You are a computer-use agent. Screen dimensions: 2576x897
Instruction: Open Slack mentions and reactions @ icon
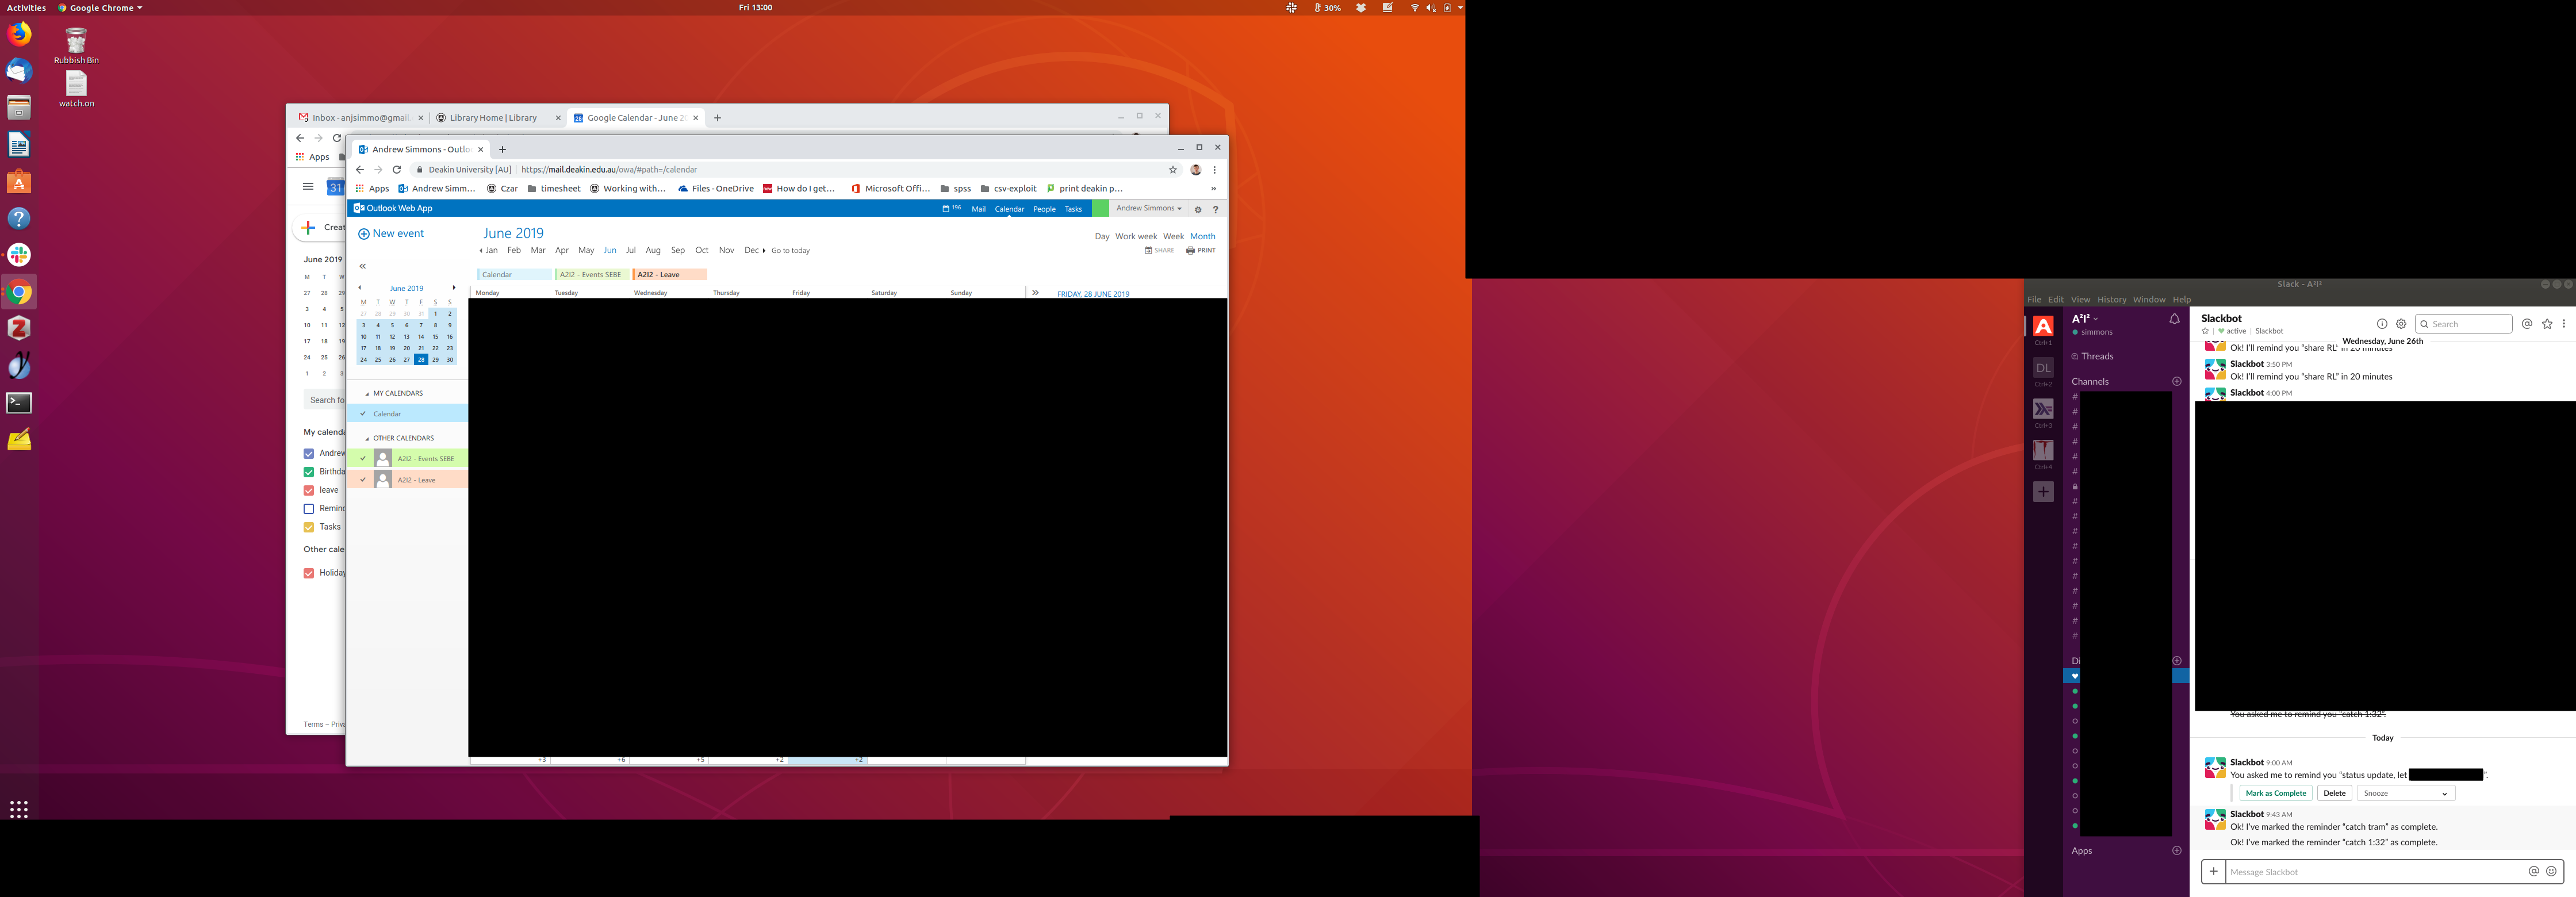click(x=2526, y=324)
